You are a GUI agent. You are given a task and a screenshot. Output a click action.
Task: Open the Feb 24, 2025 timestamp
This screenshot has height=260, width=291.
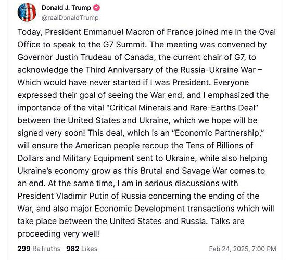coord(243,249)
